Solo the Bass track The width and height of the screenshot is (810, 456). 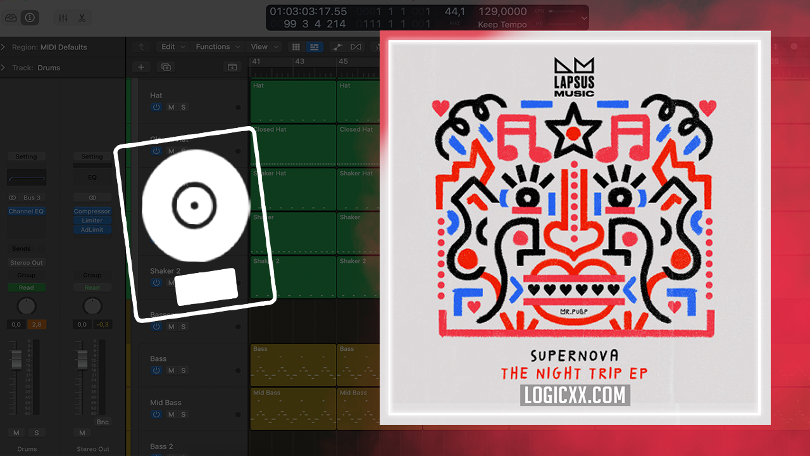click(184, 370)
